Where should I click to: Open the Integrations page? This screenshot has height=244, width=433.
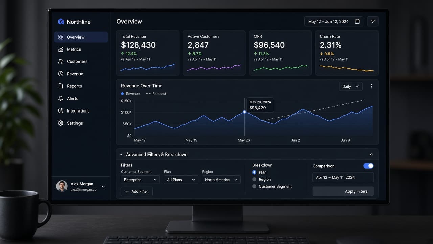tap(81, 111)
